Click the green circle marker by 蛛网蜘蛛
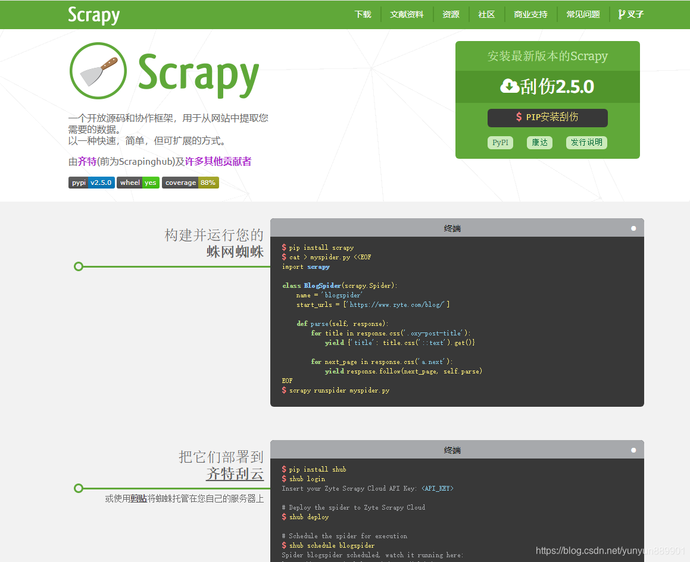The height and width of the screenshot is (562, 690). point(79,266)
